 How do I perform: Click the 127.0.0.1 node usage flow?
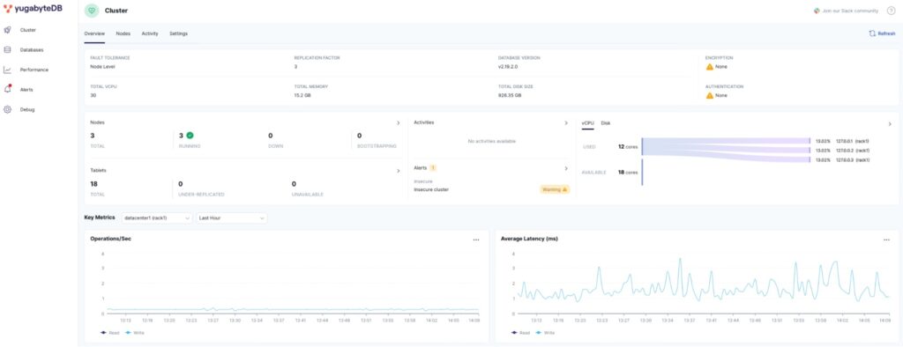pos(726,142)
